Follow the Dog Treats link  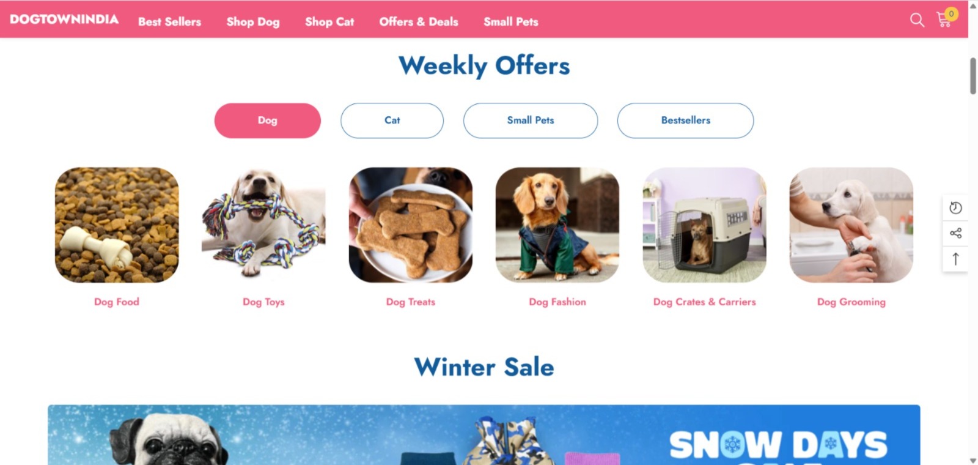click(411, 302)
